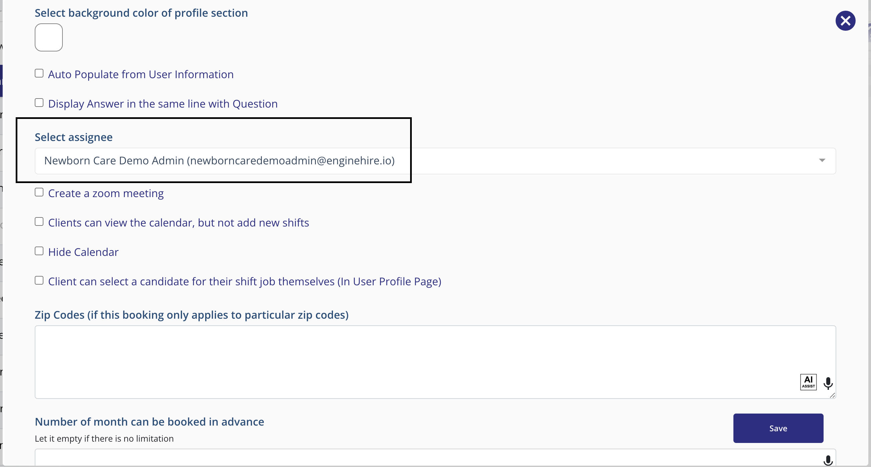Activate microphone in months-in-advance field
Image resolution: width=871 pixels, height=467 pixels.
point(828,460)
